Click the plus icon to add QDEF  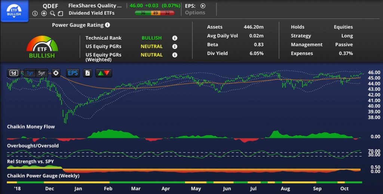44,13
